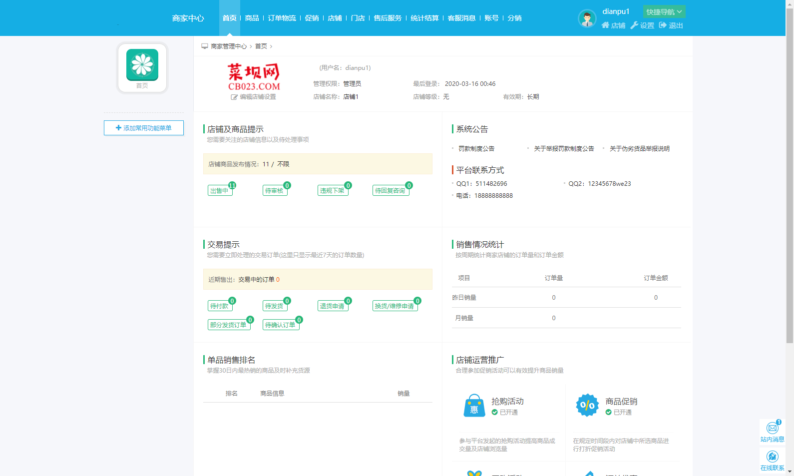
Task: Click the 商家中心 title link
Action: [x=188, y=18]
